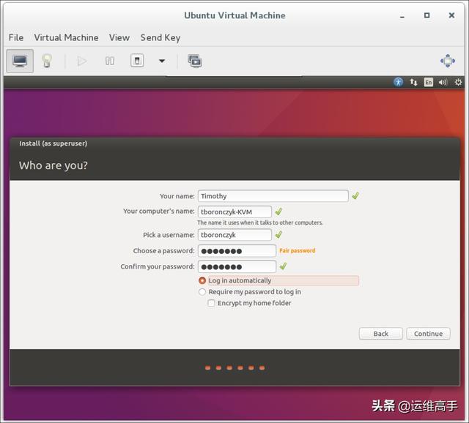The width and height of the screenshot is (469, 423).
Task: Open the system gear session menu
Action: [x=458, y=82]
